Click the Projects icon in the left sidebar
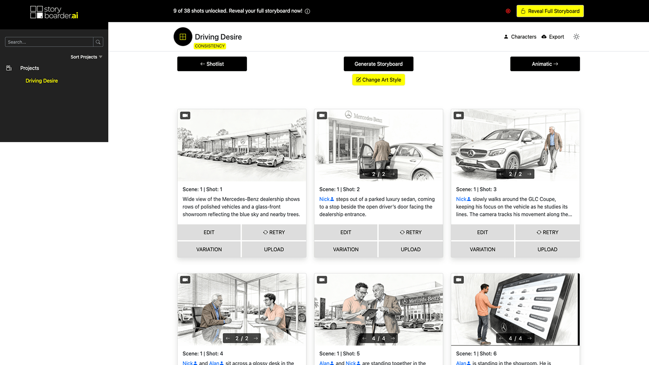The height and width of the screenshot is (365, 649). click(9, 68)
